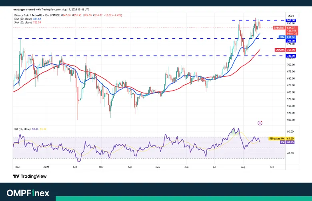Click the Apr label on the time axis

click(x=130, y=167)
